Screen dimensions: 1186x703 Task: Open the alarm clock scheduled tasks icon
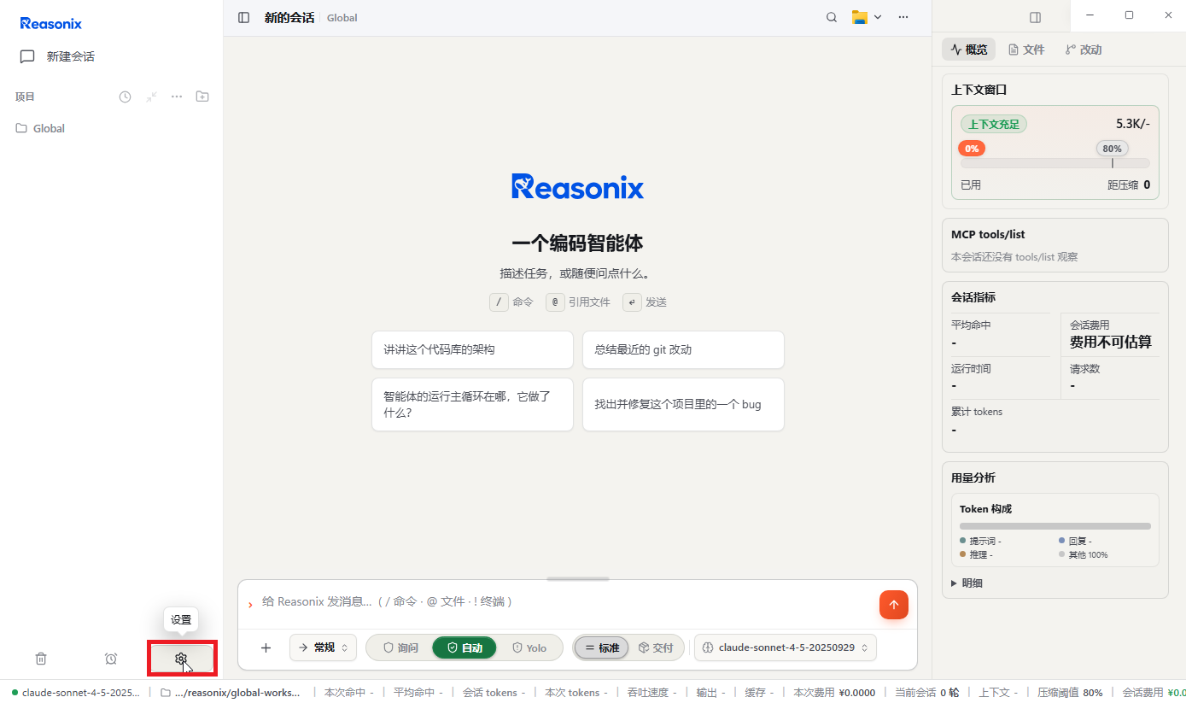[x=111, y=659]
